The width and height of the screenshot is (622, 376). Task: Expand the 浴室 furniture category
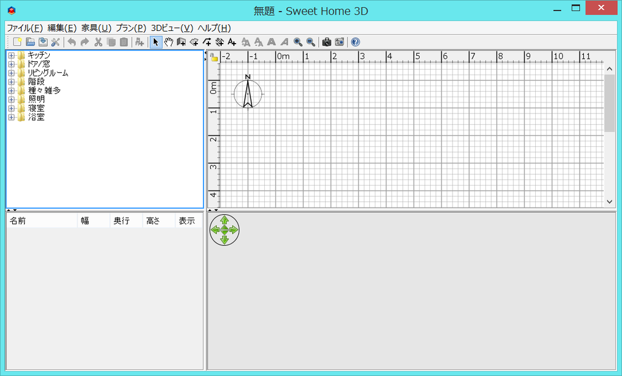tap(10, 116)
